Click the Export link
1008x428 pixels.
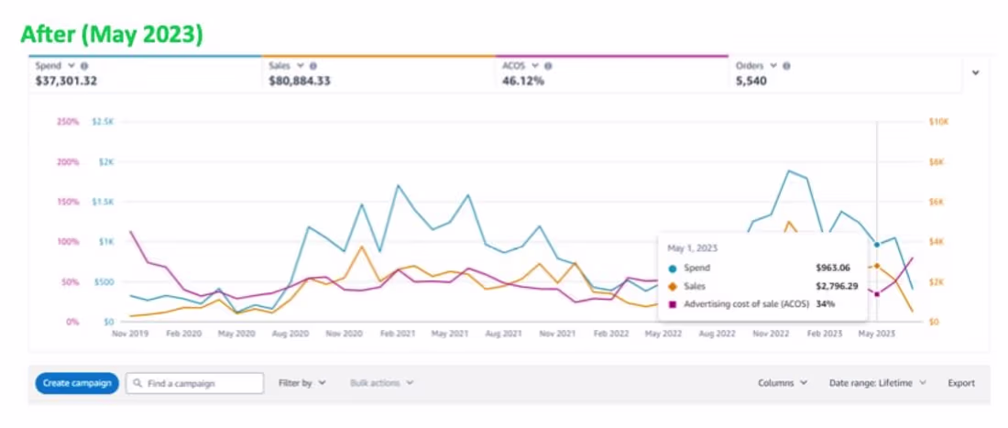[x=961, y=383]
